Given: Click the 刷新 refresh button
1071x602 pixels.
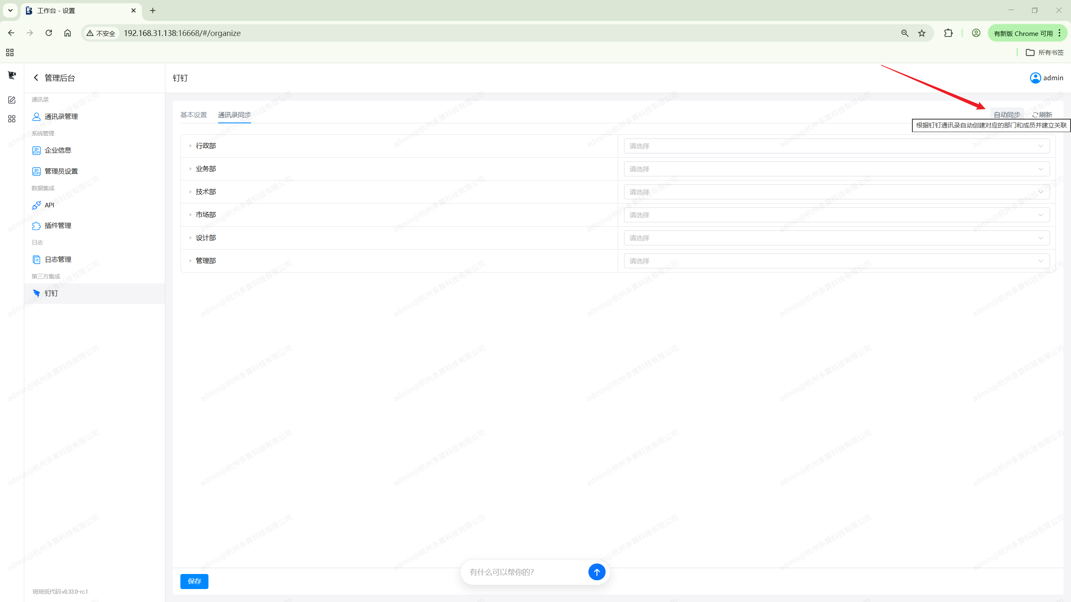Looking at the screenshot, I should [1042, 115].
